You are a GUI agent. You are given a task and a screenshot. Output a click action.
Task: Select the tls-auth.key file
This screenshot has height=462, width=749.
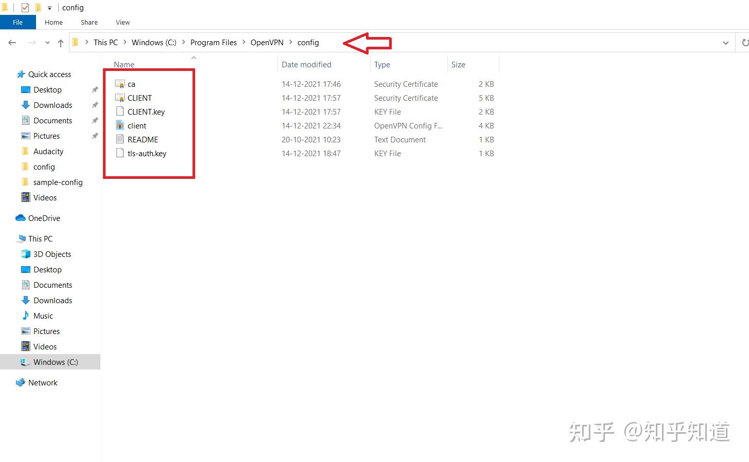pyautogui.click(x=146, y=153)
